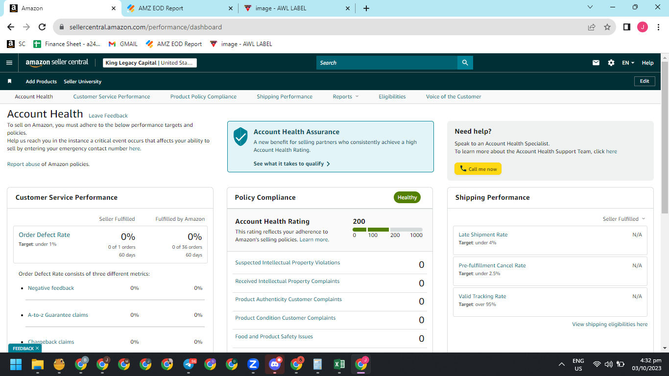Open the Valid Tracking Rate link
This screenshot has width=669, height=376.
[482, 296]
